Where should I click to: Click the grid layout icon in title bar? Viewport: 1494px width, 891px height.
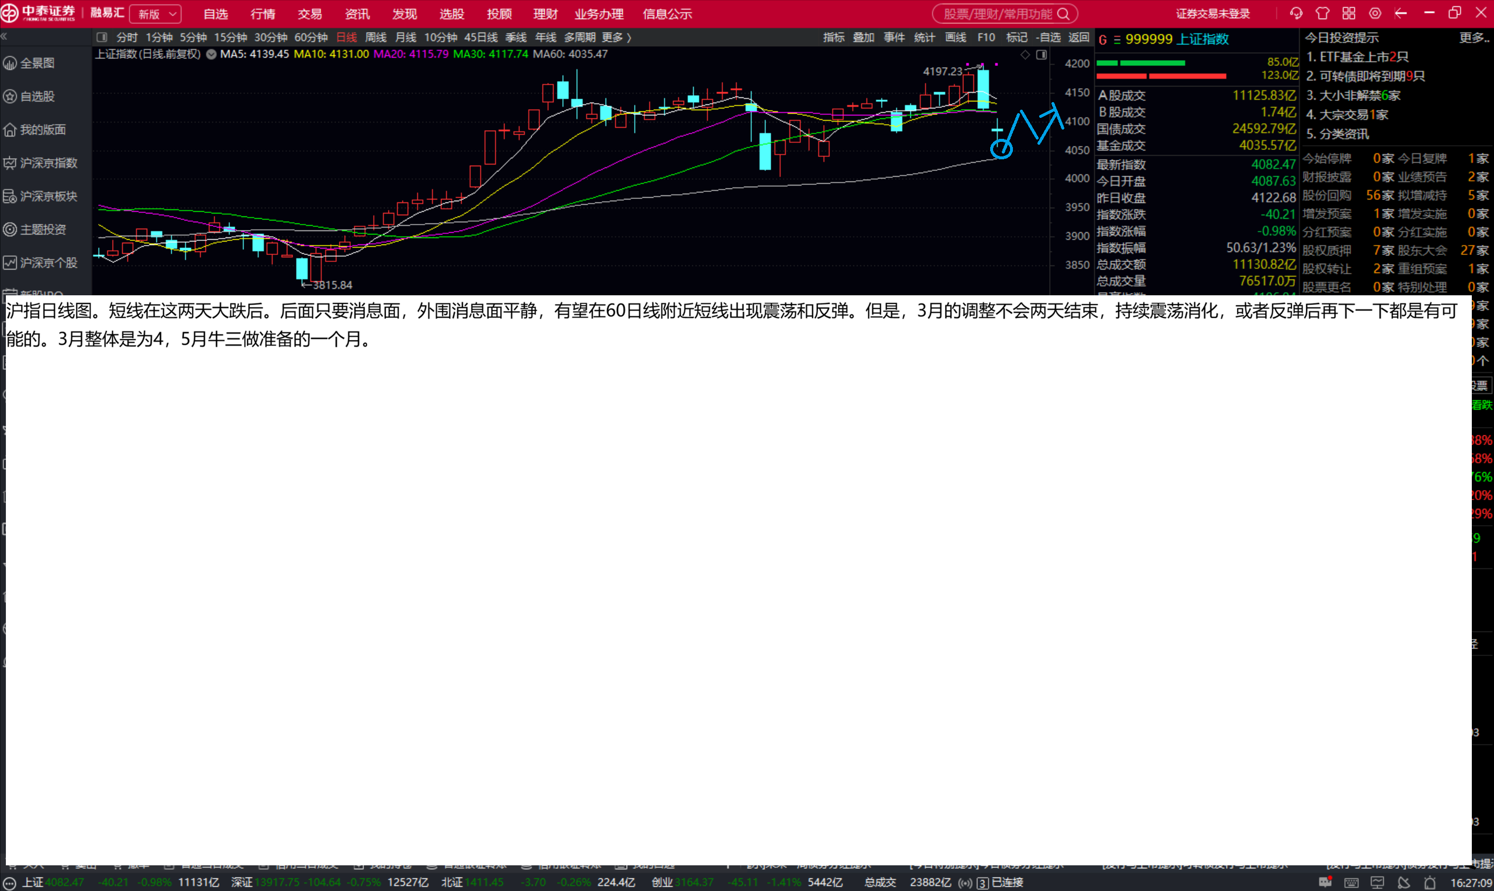tap(1349, 13)
